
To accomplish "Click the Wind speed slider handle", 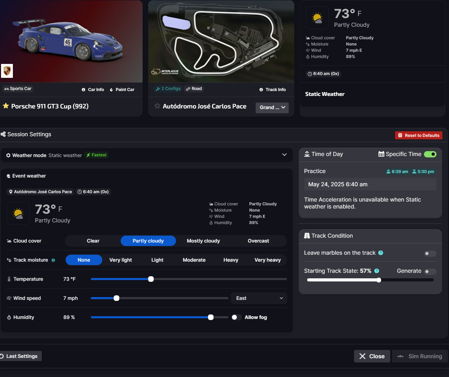I will [x=117, y=298].
